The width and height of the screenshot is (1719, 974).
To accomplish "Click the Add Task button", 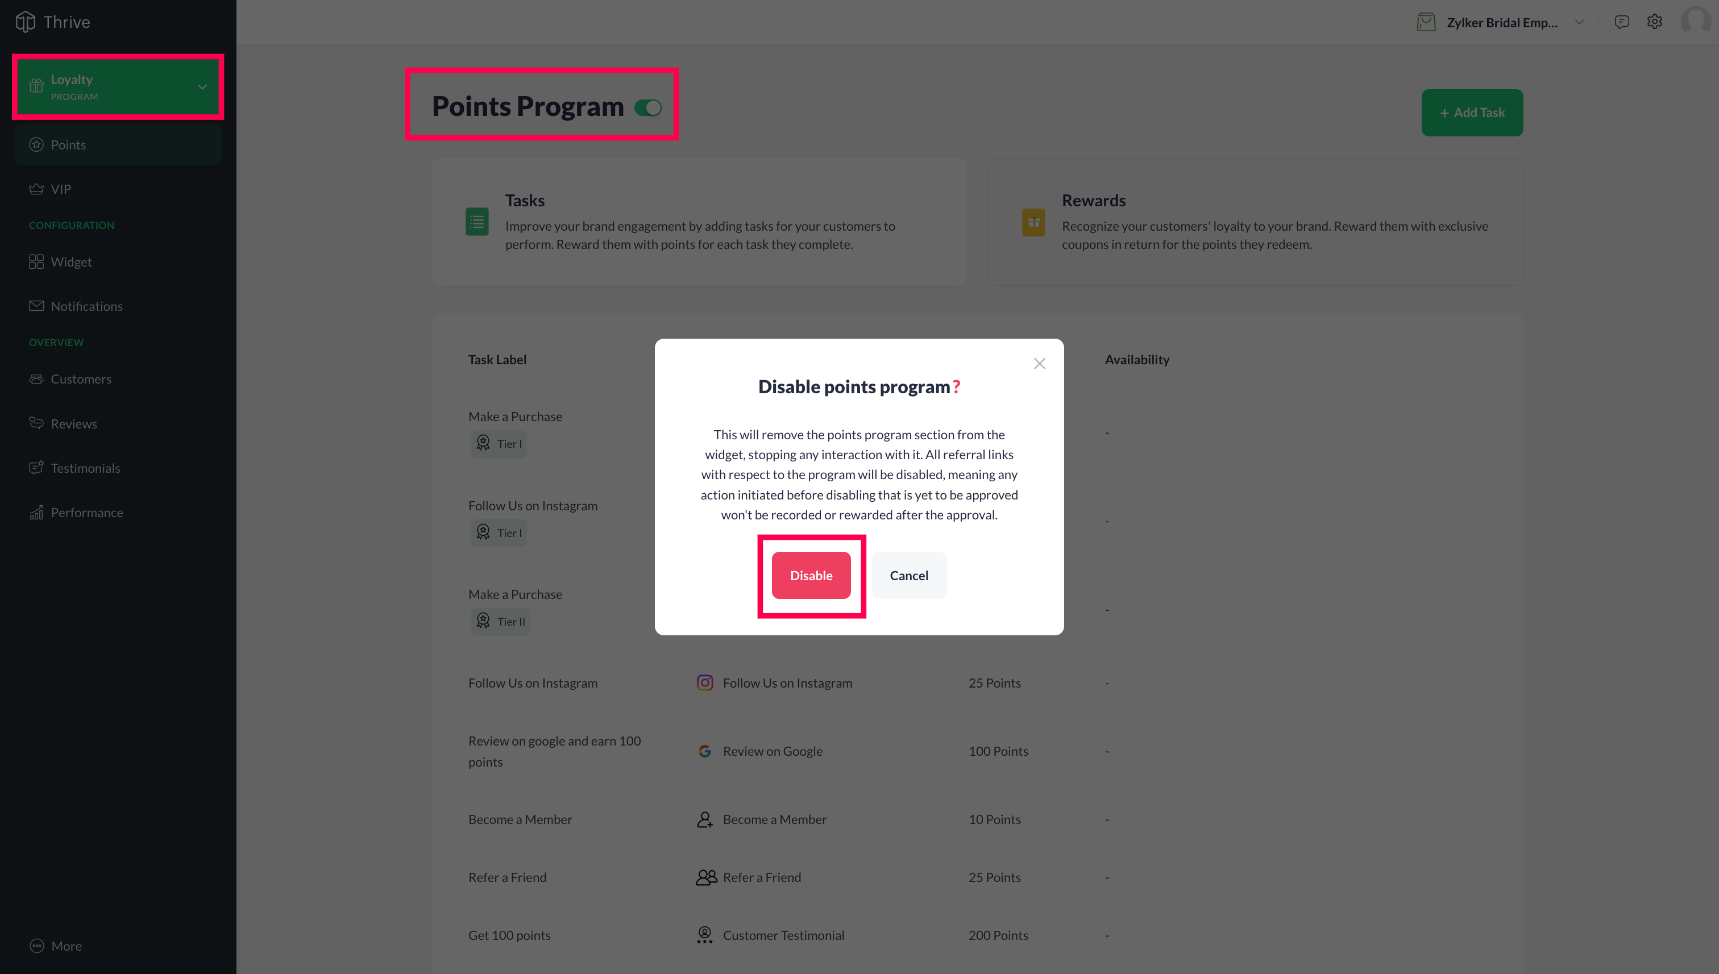I will click(x=1472, y=112).
